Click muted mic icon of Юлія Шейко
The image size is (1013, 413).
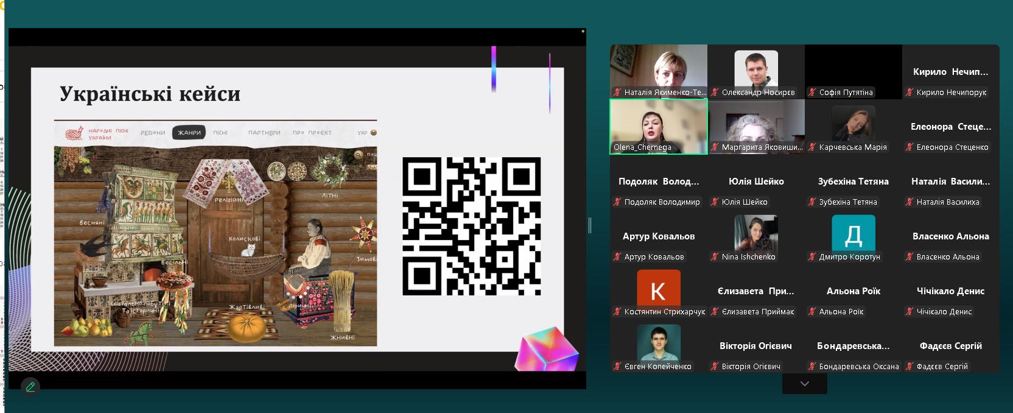click(x=715, y=202)
